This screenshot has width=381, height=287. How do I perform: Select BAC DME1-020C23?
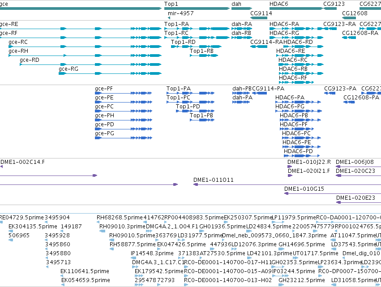[355, 171]
